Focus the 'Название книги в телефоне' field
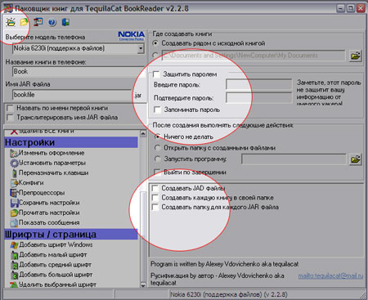The height and width of the screenshot is (300, 368). [79, 72]
